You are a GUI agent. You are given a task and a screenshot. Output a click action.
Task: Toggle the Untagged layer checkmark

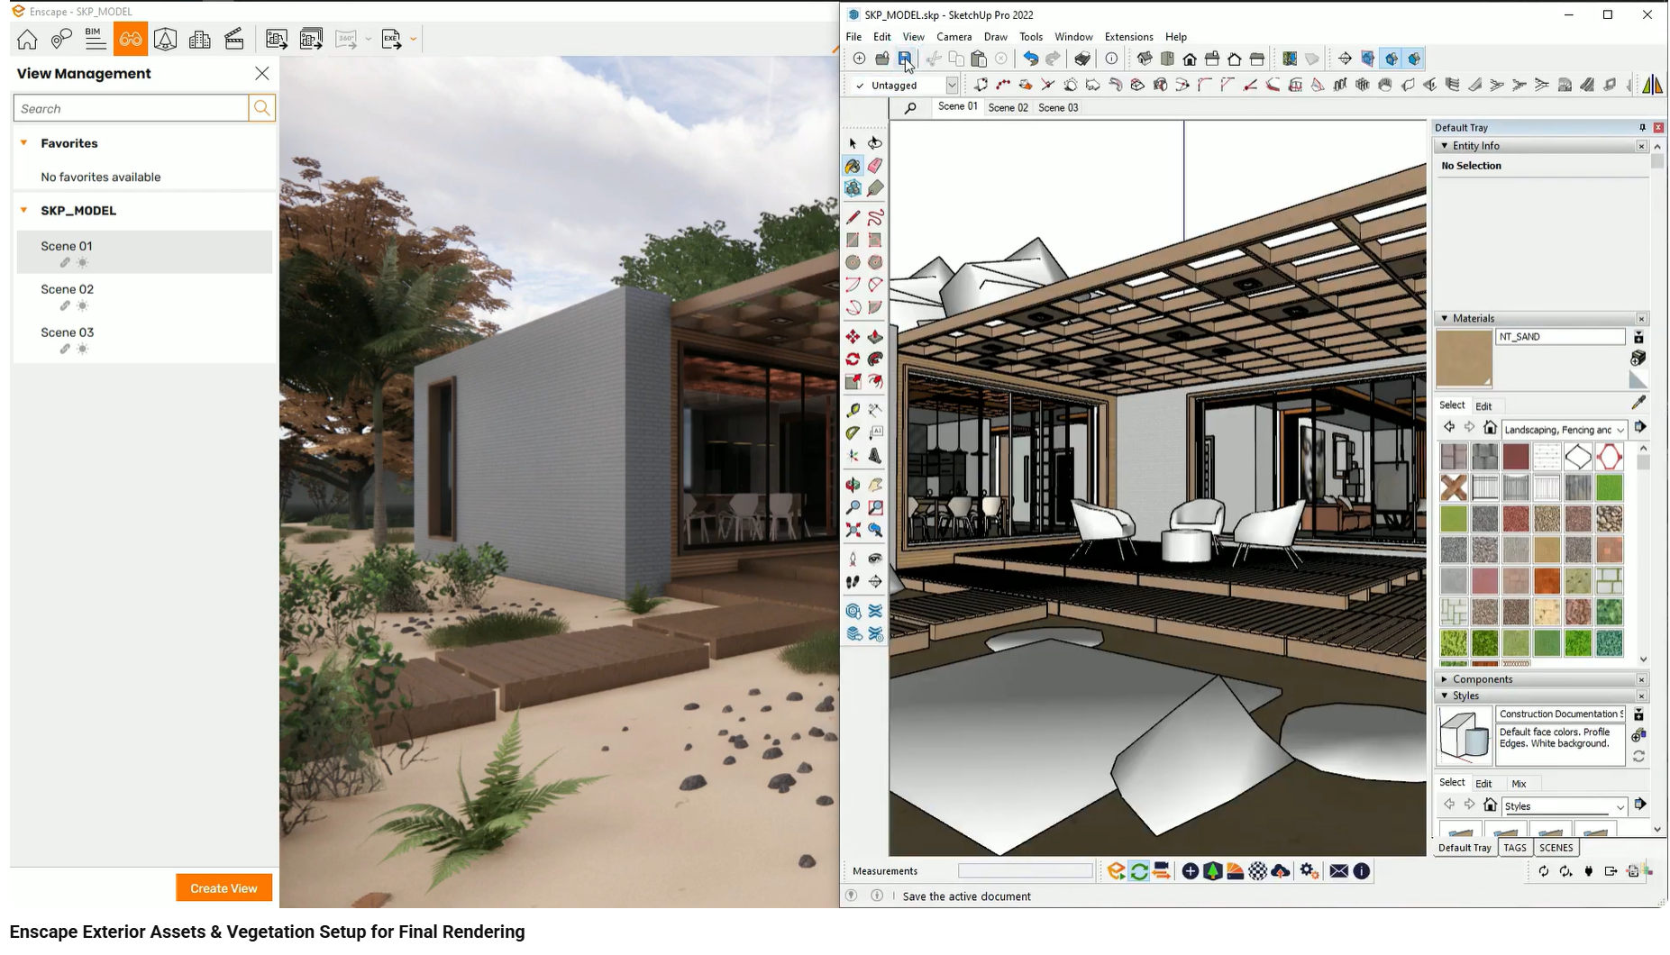point(860,86)
